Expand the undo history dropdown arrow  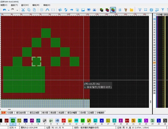click(x=9, y=10)
